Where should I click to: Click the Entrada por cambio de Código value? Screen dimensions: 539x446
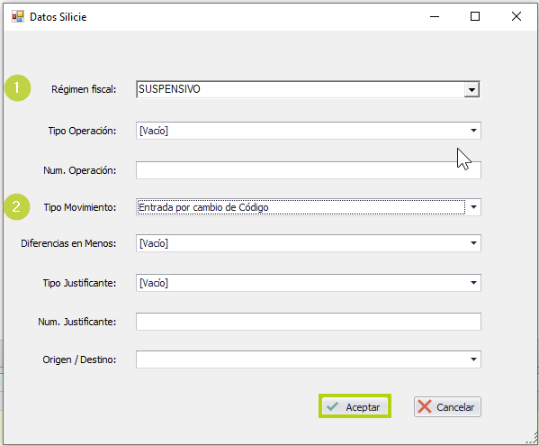[203, 207]
